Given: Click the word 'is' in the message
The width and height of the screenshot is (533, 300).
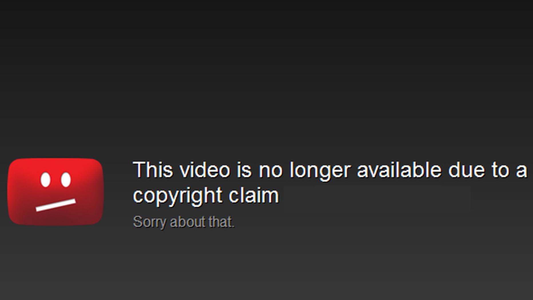Looking at the screenshot, I should click(244, 170).
